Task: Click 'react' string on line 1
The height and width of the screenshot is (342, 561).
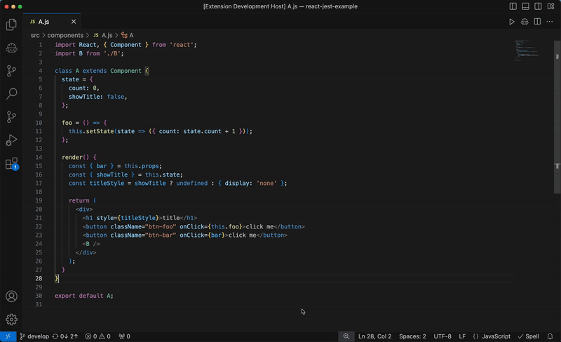Action: pos(182,45)
